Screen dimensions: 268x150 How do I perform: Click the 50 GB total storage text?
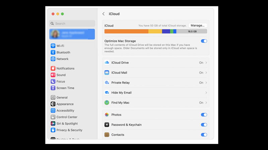tap(162, 26)
